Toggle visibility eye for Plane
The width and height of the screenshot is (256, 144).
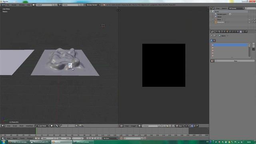pos(249,20)
